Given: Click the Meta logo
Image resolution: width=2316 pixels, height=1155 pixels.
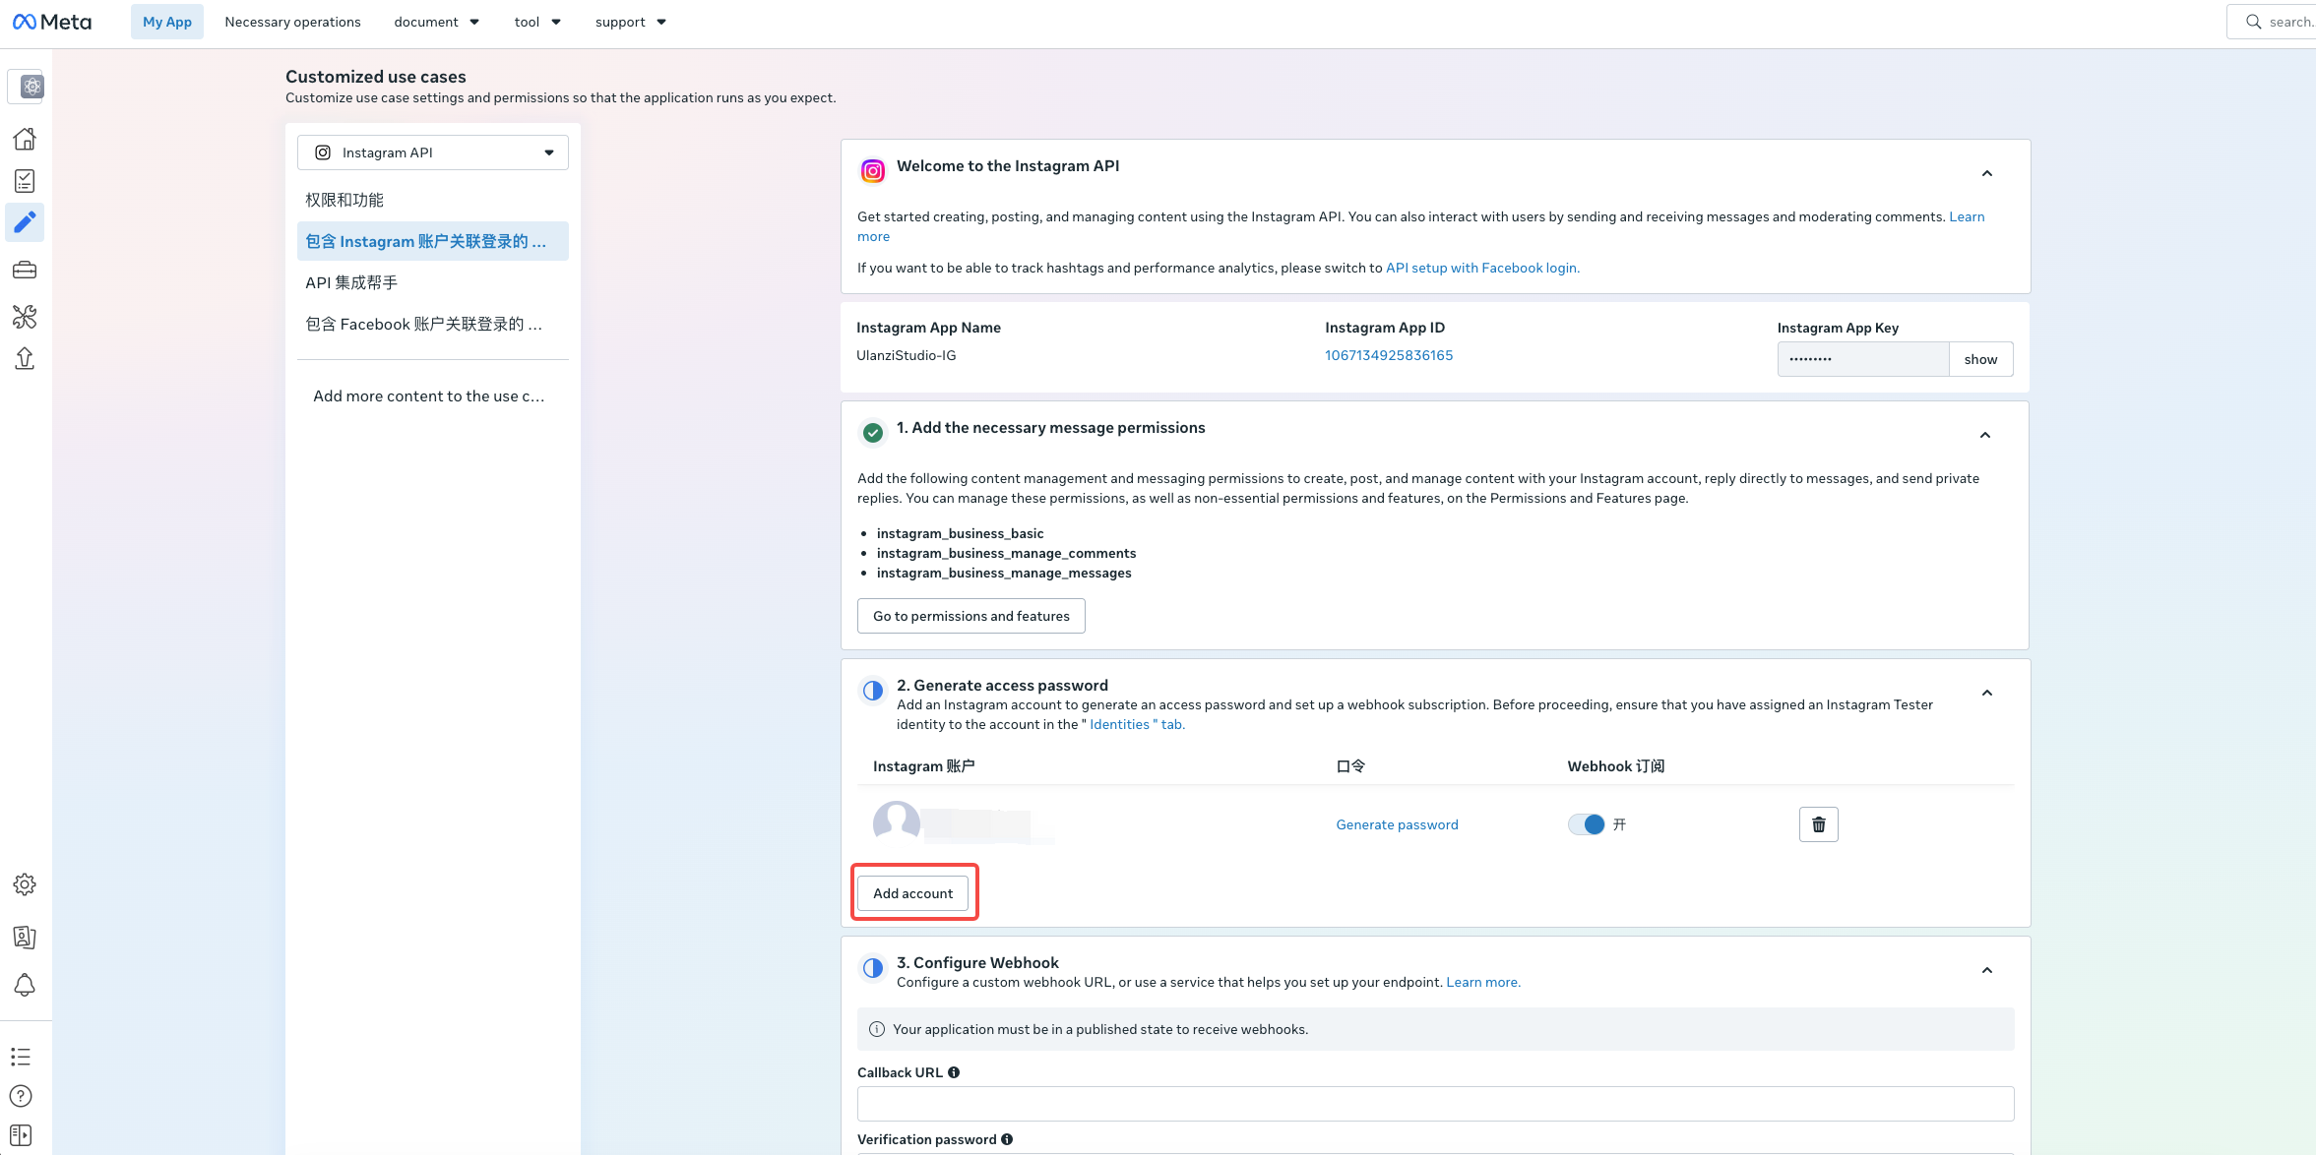Looking at the screenshot, I should coord(52,22).
